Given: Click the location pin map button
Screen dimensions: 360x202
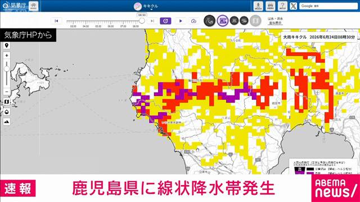Looking at the screenshot, I should tap(7, 45).
